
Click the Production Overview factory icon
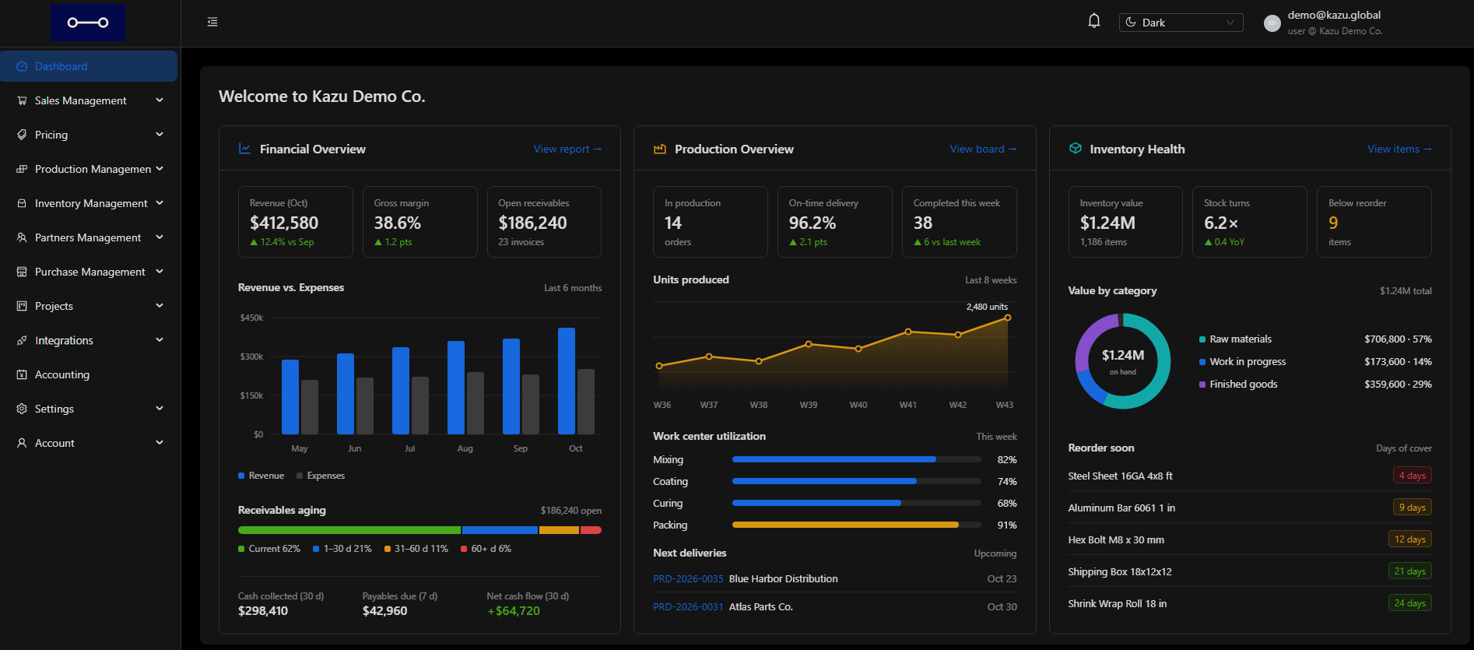pyautogui.click(x=660, y=149)
